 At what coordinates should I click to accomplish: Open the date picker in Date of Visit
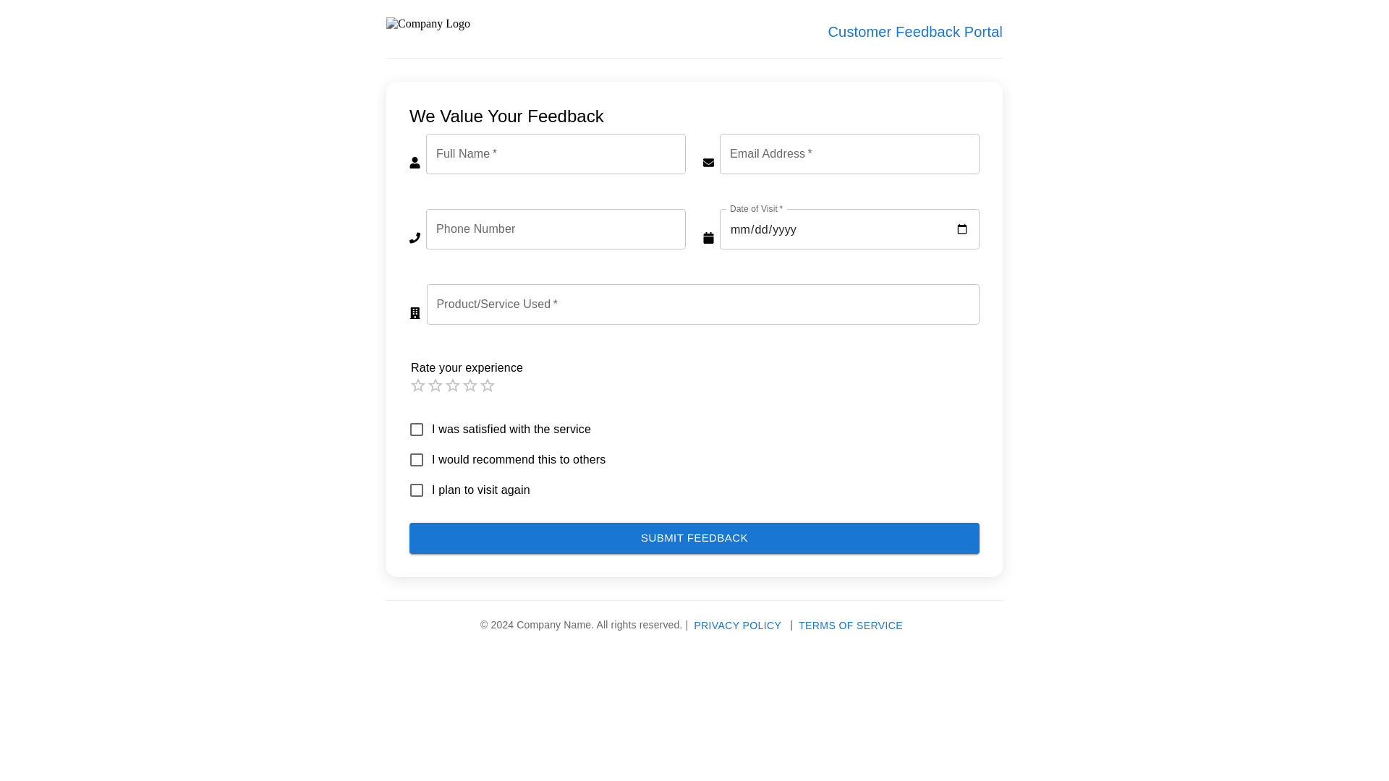961,229
